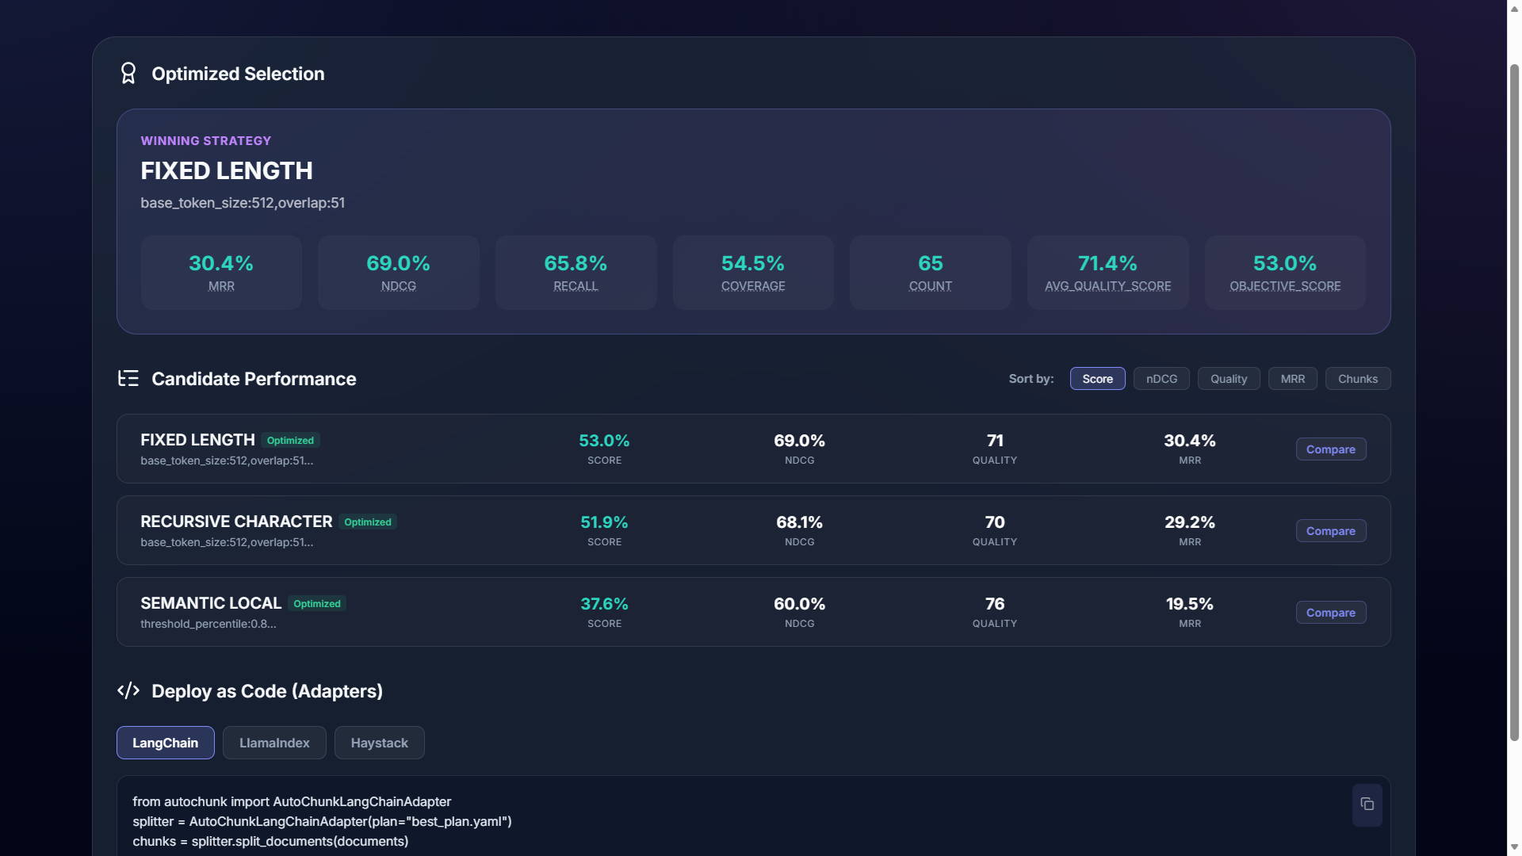Click the page vertical scrollbar thumb

tap(1514, 403)
